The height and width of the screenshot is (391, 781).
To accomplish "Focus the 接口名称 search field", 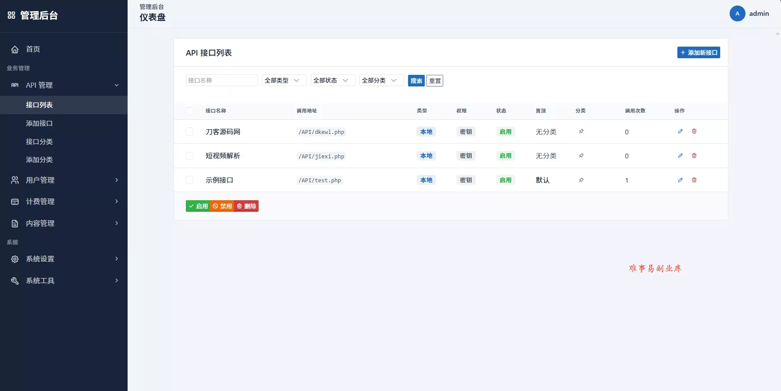I will (x=222, y=80).
